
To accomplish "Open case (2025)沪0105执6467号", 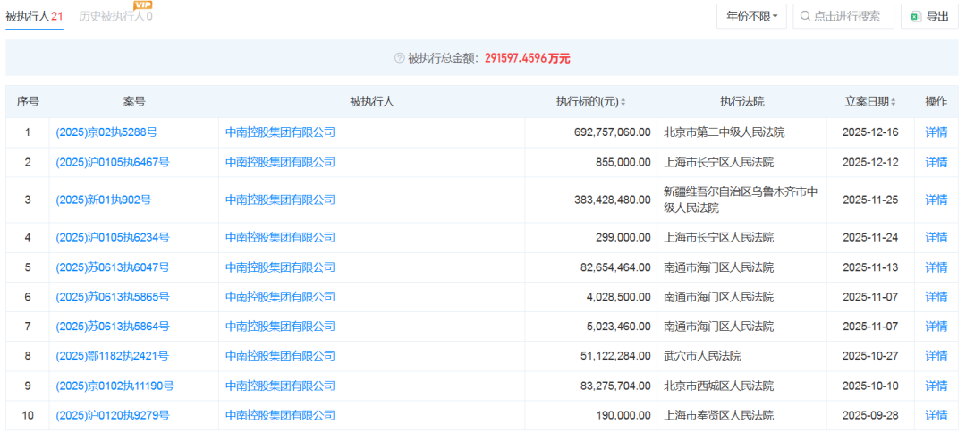I will (113, 163).
